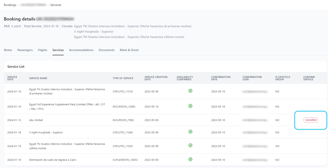This screenshot has height=168, width=328.
Task: Click Bookings breadcrumb link
Action: point(10,5)
